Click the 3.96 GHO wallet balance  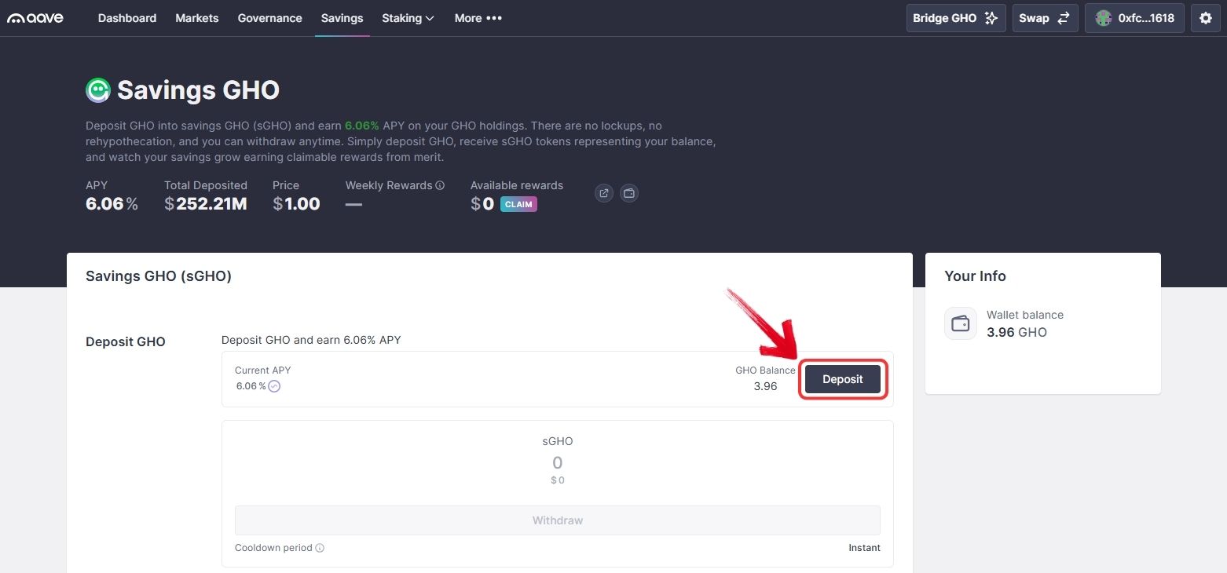pyautogui.click(x=1016, y=332)
